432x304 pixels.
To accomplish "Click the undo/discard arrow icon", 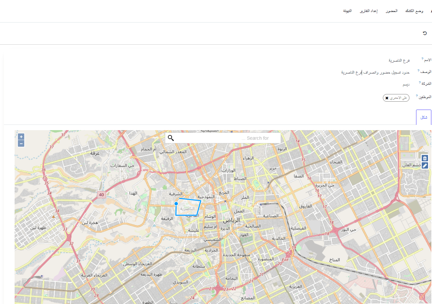I will click(x=425, y=33).
